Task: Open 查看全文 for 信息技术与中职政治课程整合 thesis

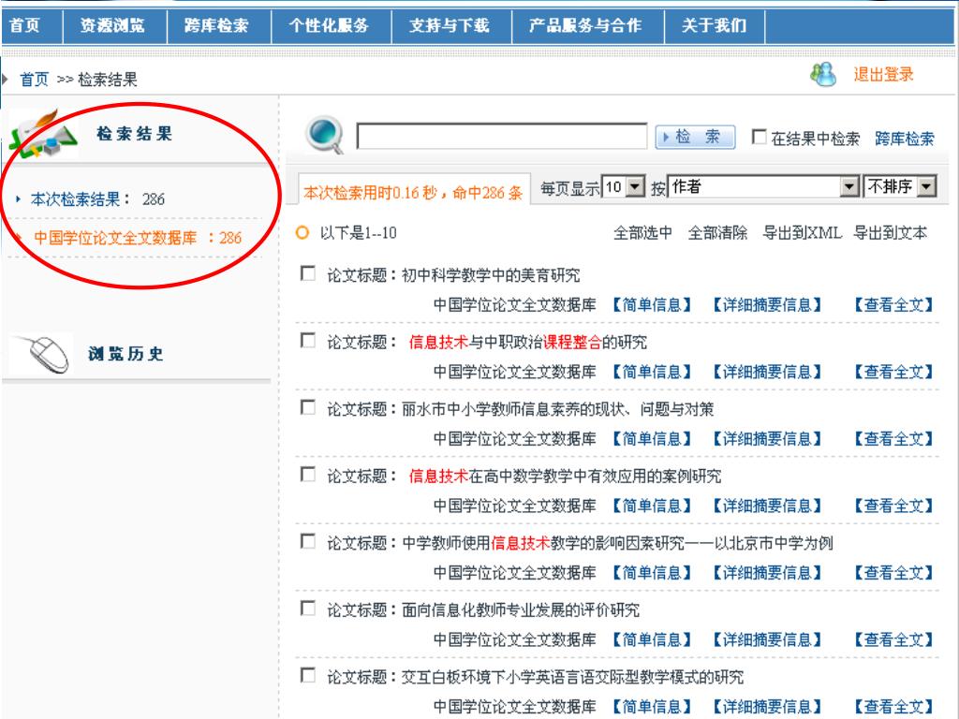Action: pos(893,372)
